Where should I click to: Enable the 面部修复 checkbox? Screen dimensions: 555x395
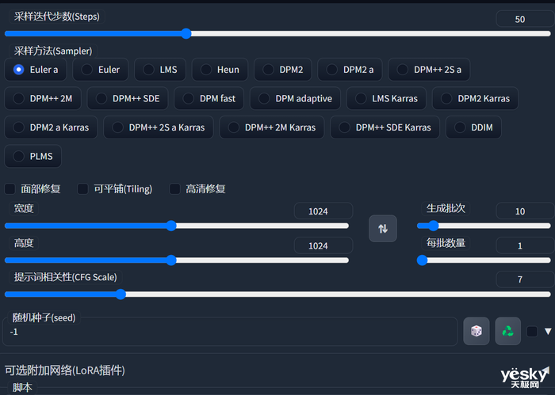[x=10, y=188]
